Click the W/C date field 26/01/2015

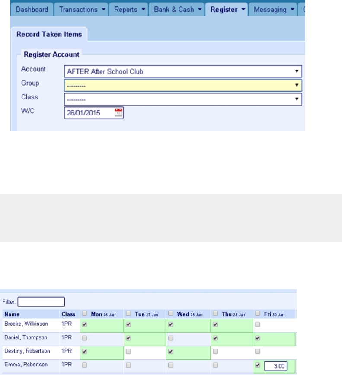(x=94, y=113)
